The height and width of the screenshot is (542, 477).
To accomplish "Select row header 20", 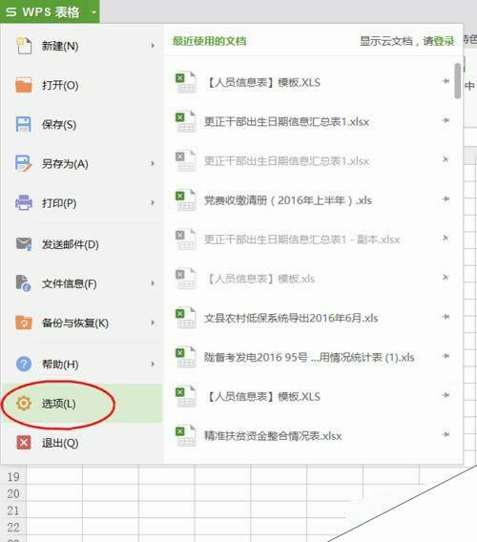I will pos(13,493).
